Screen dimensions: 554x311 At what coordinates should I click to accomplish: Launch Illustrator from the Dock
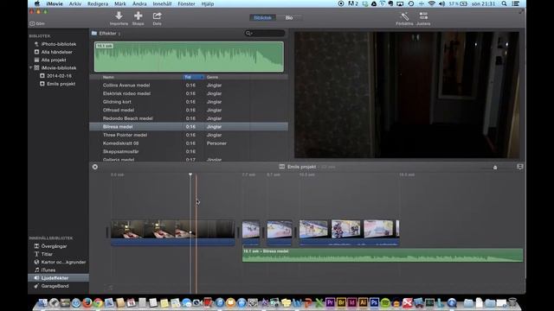[363, 302]
